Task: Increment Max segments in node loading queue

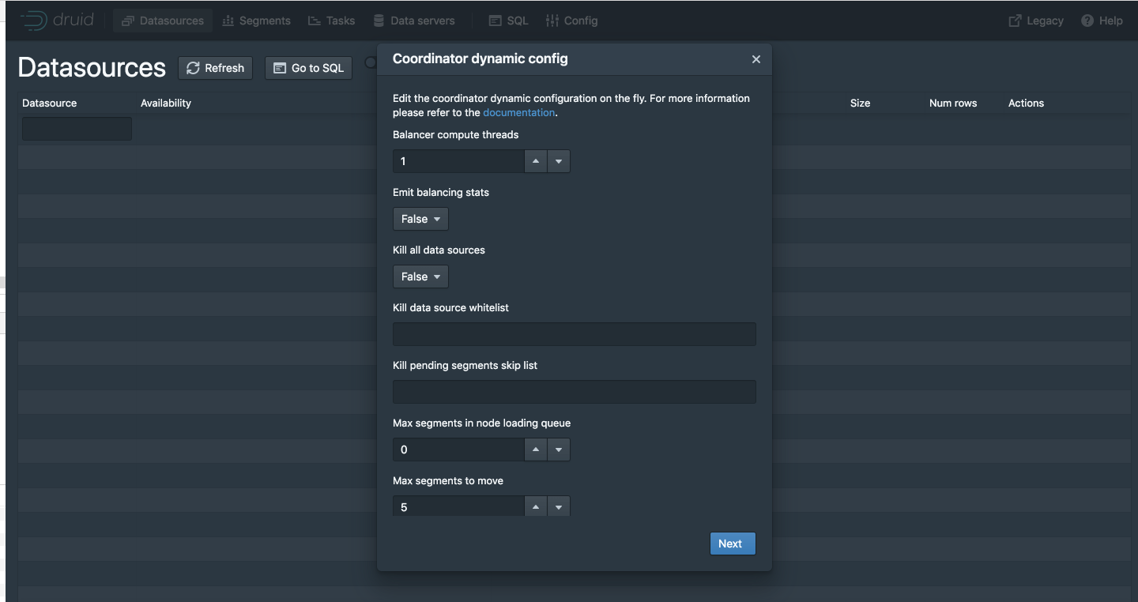Action: pos(536,450)
